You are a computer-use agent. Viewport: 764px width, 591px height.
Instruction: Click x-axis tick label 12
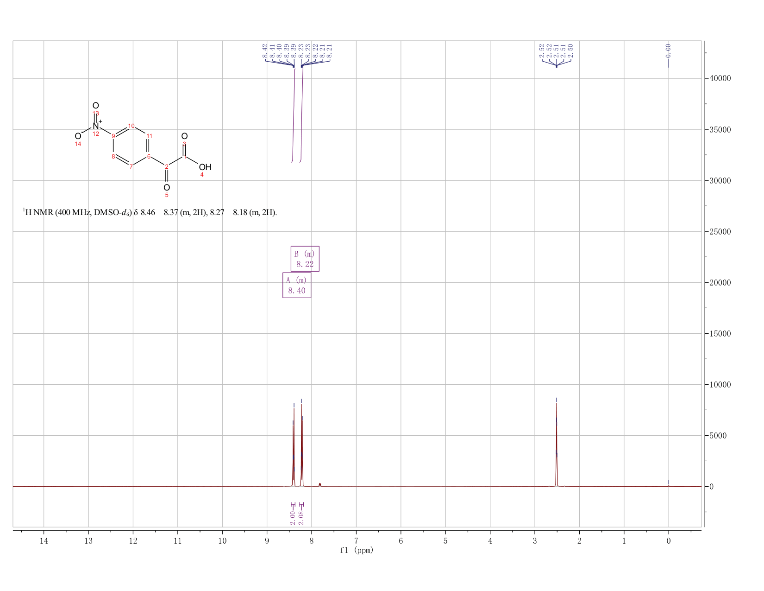[133, 541]
